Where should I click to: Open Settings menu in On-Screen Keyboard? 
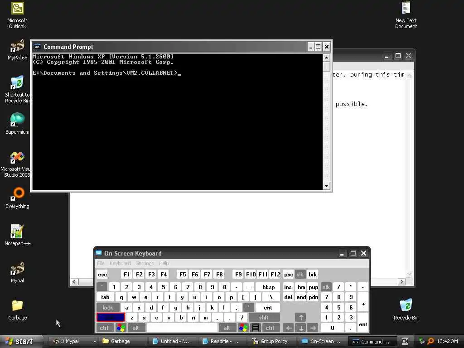click(145, 263)
